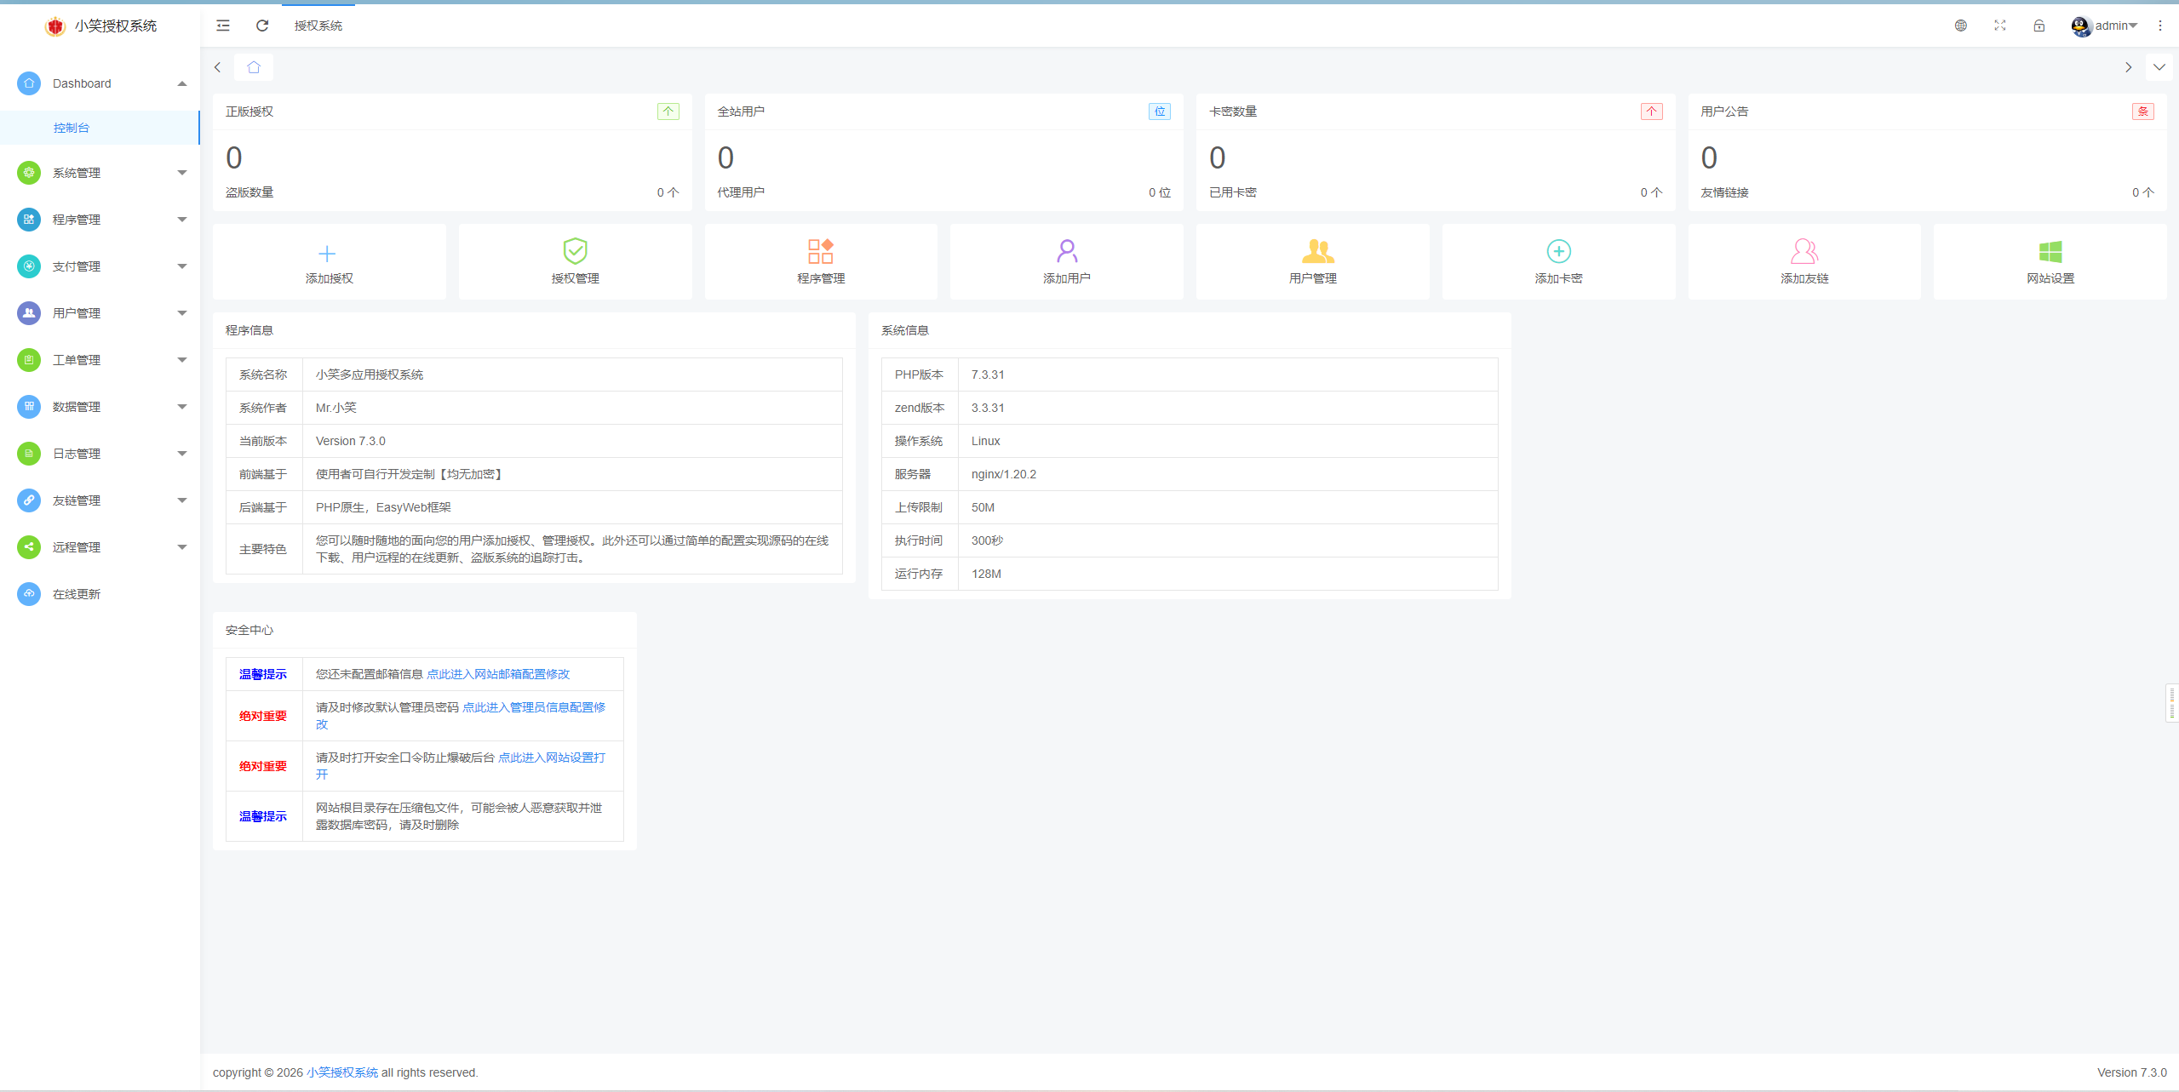Open the 点此进入网站邮箱配置修改 link
The image size is (2179, 1092).
point(498,674)
